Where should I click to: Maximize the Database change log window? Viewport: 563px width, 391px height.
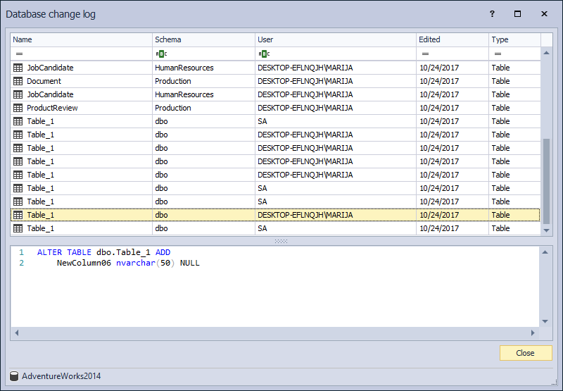tap(518, 14)
